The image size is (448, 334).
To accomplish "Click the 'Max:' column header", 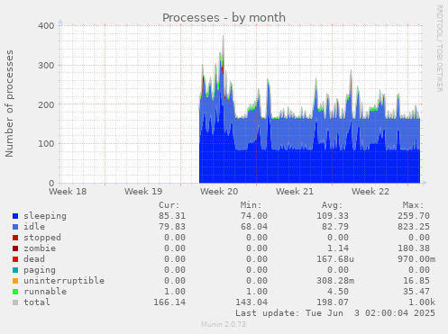I will (414, 205).
